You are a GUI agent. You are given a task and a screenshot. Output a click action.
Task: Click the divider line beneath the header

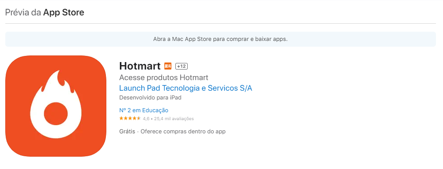pos(220,23)
